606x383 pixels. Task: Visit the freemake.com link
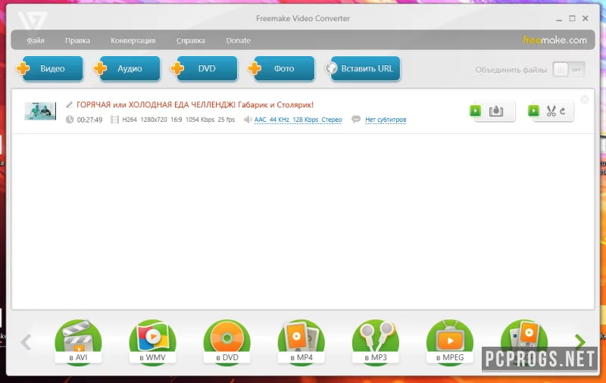point(554,40)
